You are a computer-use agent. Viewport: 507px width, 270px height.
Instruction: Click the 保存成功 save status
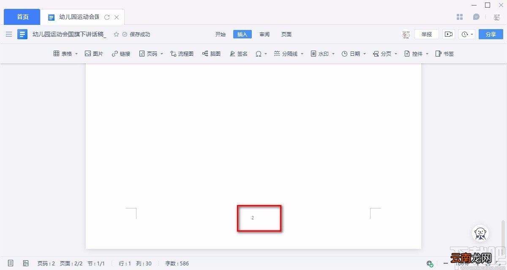click(136, 34)
